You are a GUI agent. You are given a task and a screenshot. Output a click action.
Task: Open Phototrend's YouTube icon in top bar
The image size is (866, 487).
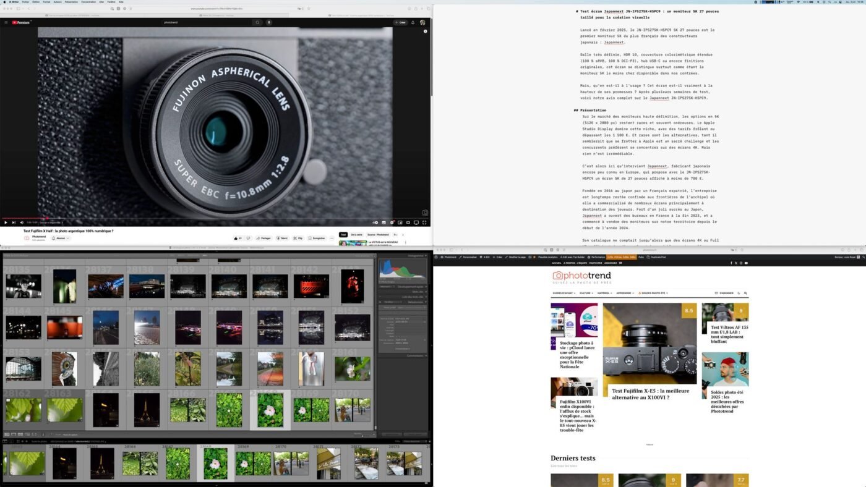click(x=746, y=263)
